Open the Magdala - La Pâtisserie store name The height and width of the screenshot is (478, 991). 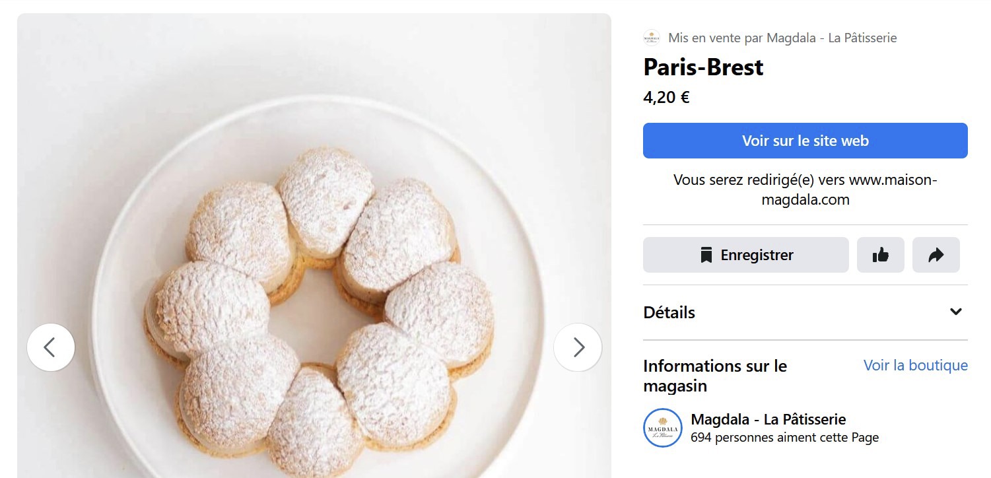(x=768, y=419)
